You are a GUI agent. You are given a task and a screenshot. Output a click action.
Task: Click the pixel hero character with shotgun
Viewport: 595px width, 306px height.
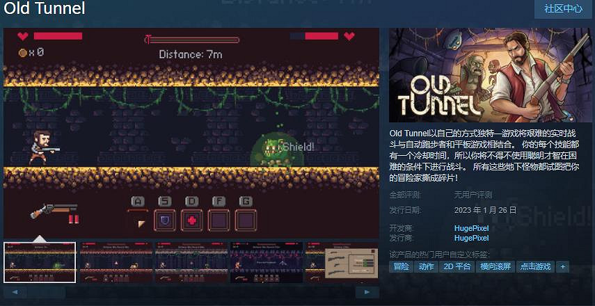pos(43,147)
